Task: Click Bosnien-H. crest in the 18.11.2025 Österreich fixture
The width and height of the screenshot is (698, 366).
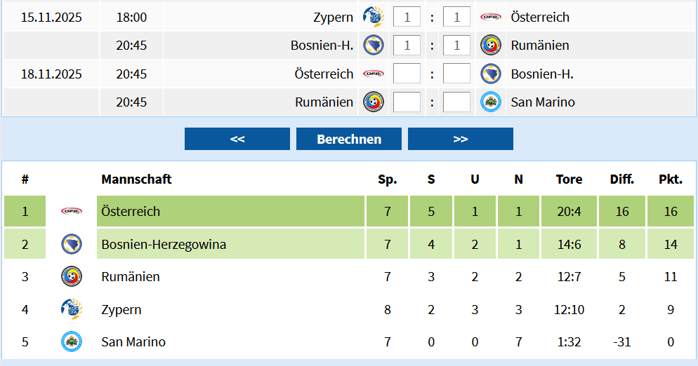Action: click(x=491, y=74)
